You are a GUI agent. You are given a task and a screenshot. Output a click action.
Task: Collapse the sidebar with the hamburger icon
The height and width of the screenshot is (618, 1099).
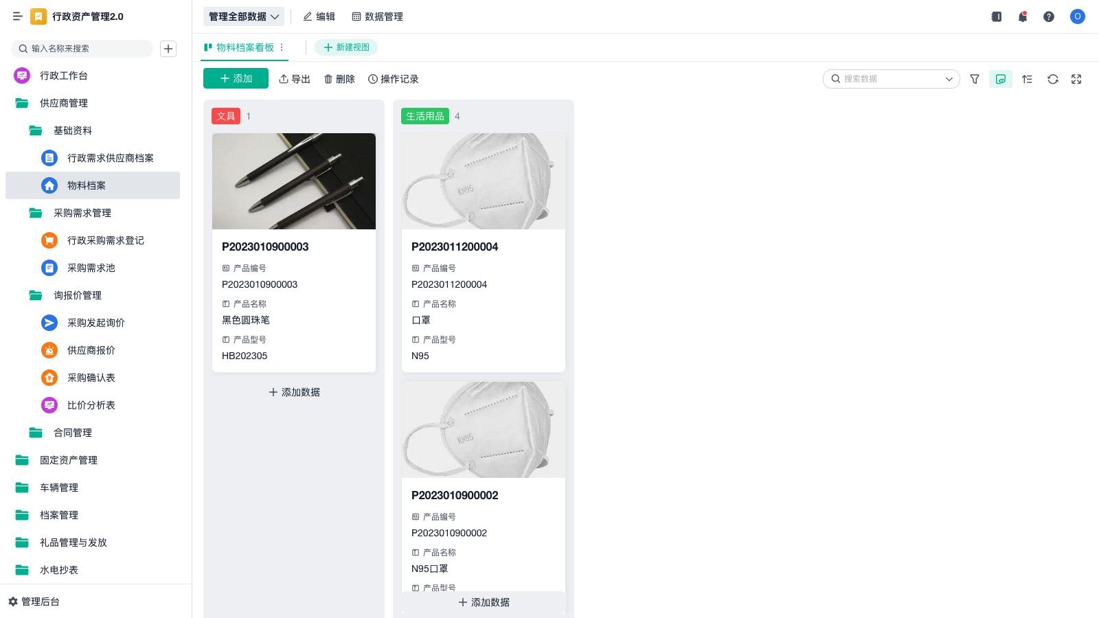18,16
